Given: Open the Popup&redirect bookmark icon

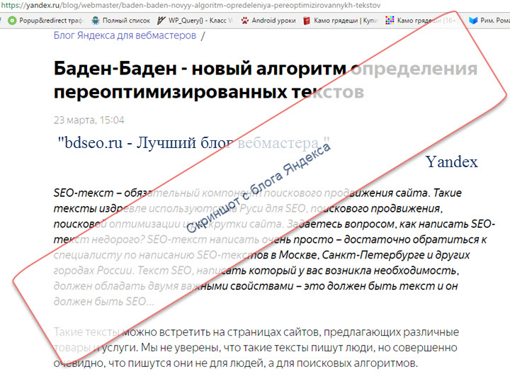Looking at the screenshot, I should 12,21.
